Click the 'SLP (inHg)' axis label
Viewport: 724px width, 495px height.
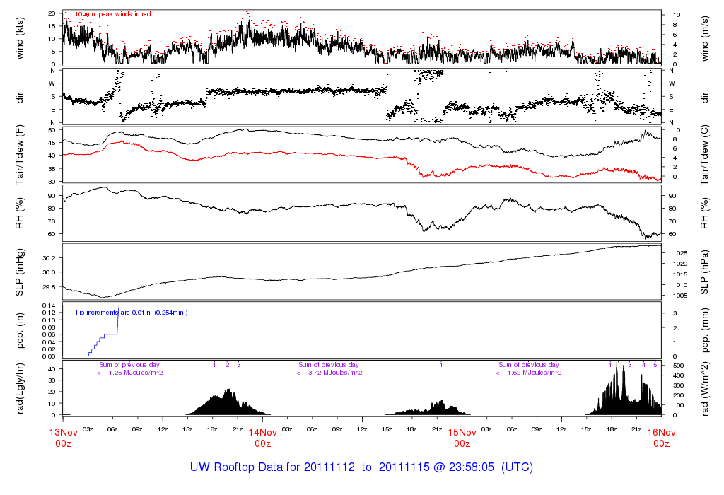point(20,273)
